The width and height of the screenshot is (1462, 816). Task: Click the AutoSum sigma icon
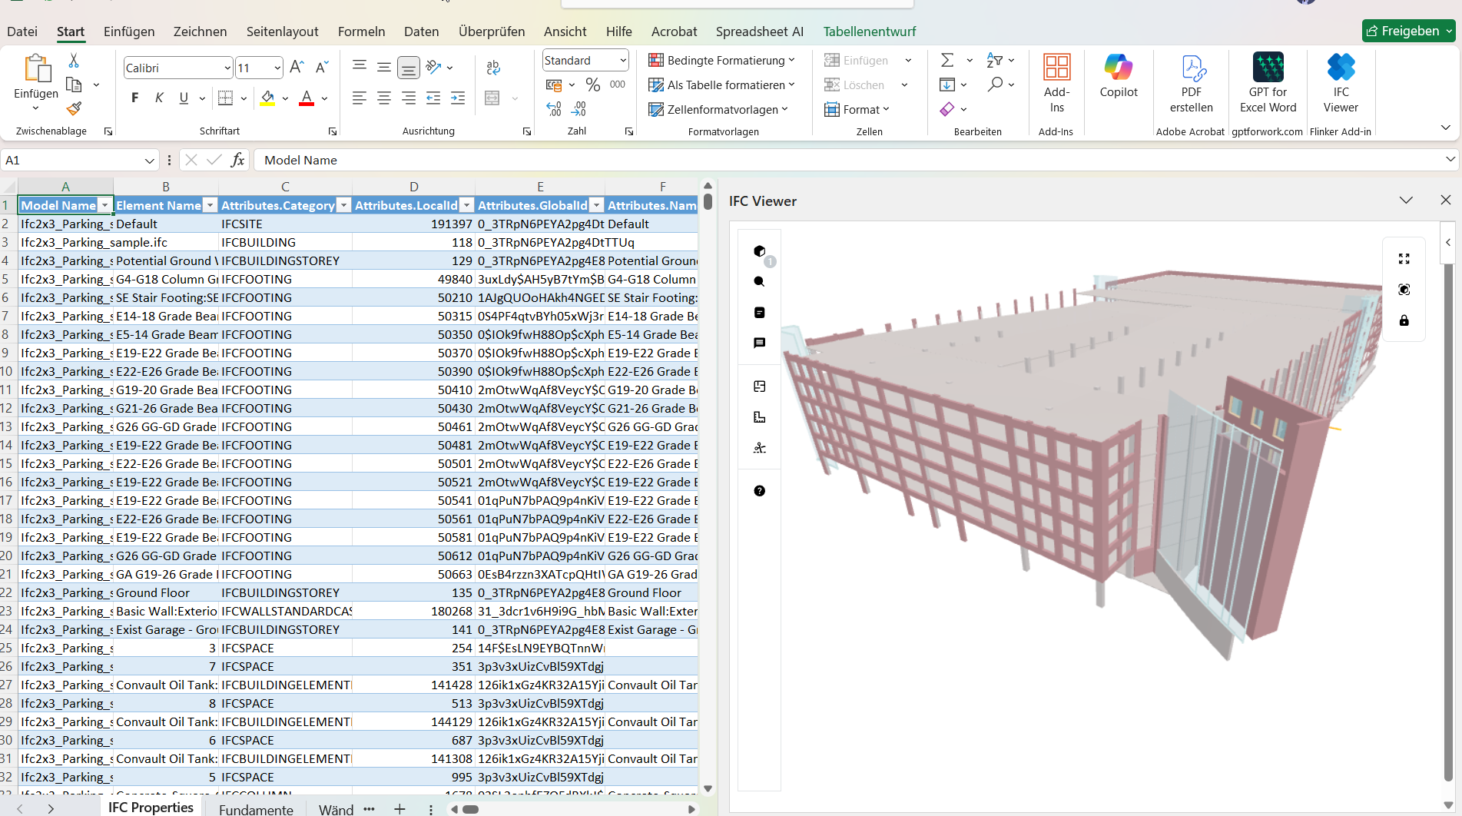[x=947, y=60]
